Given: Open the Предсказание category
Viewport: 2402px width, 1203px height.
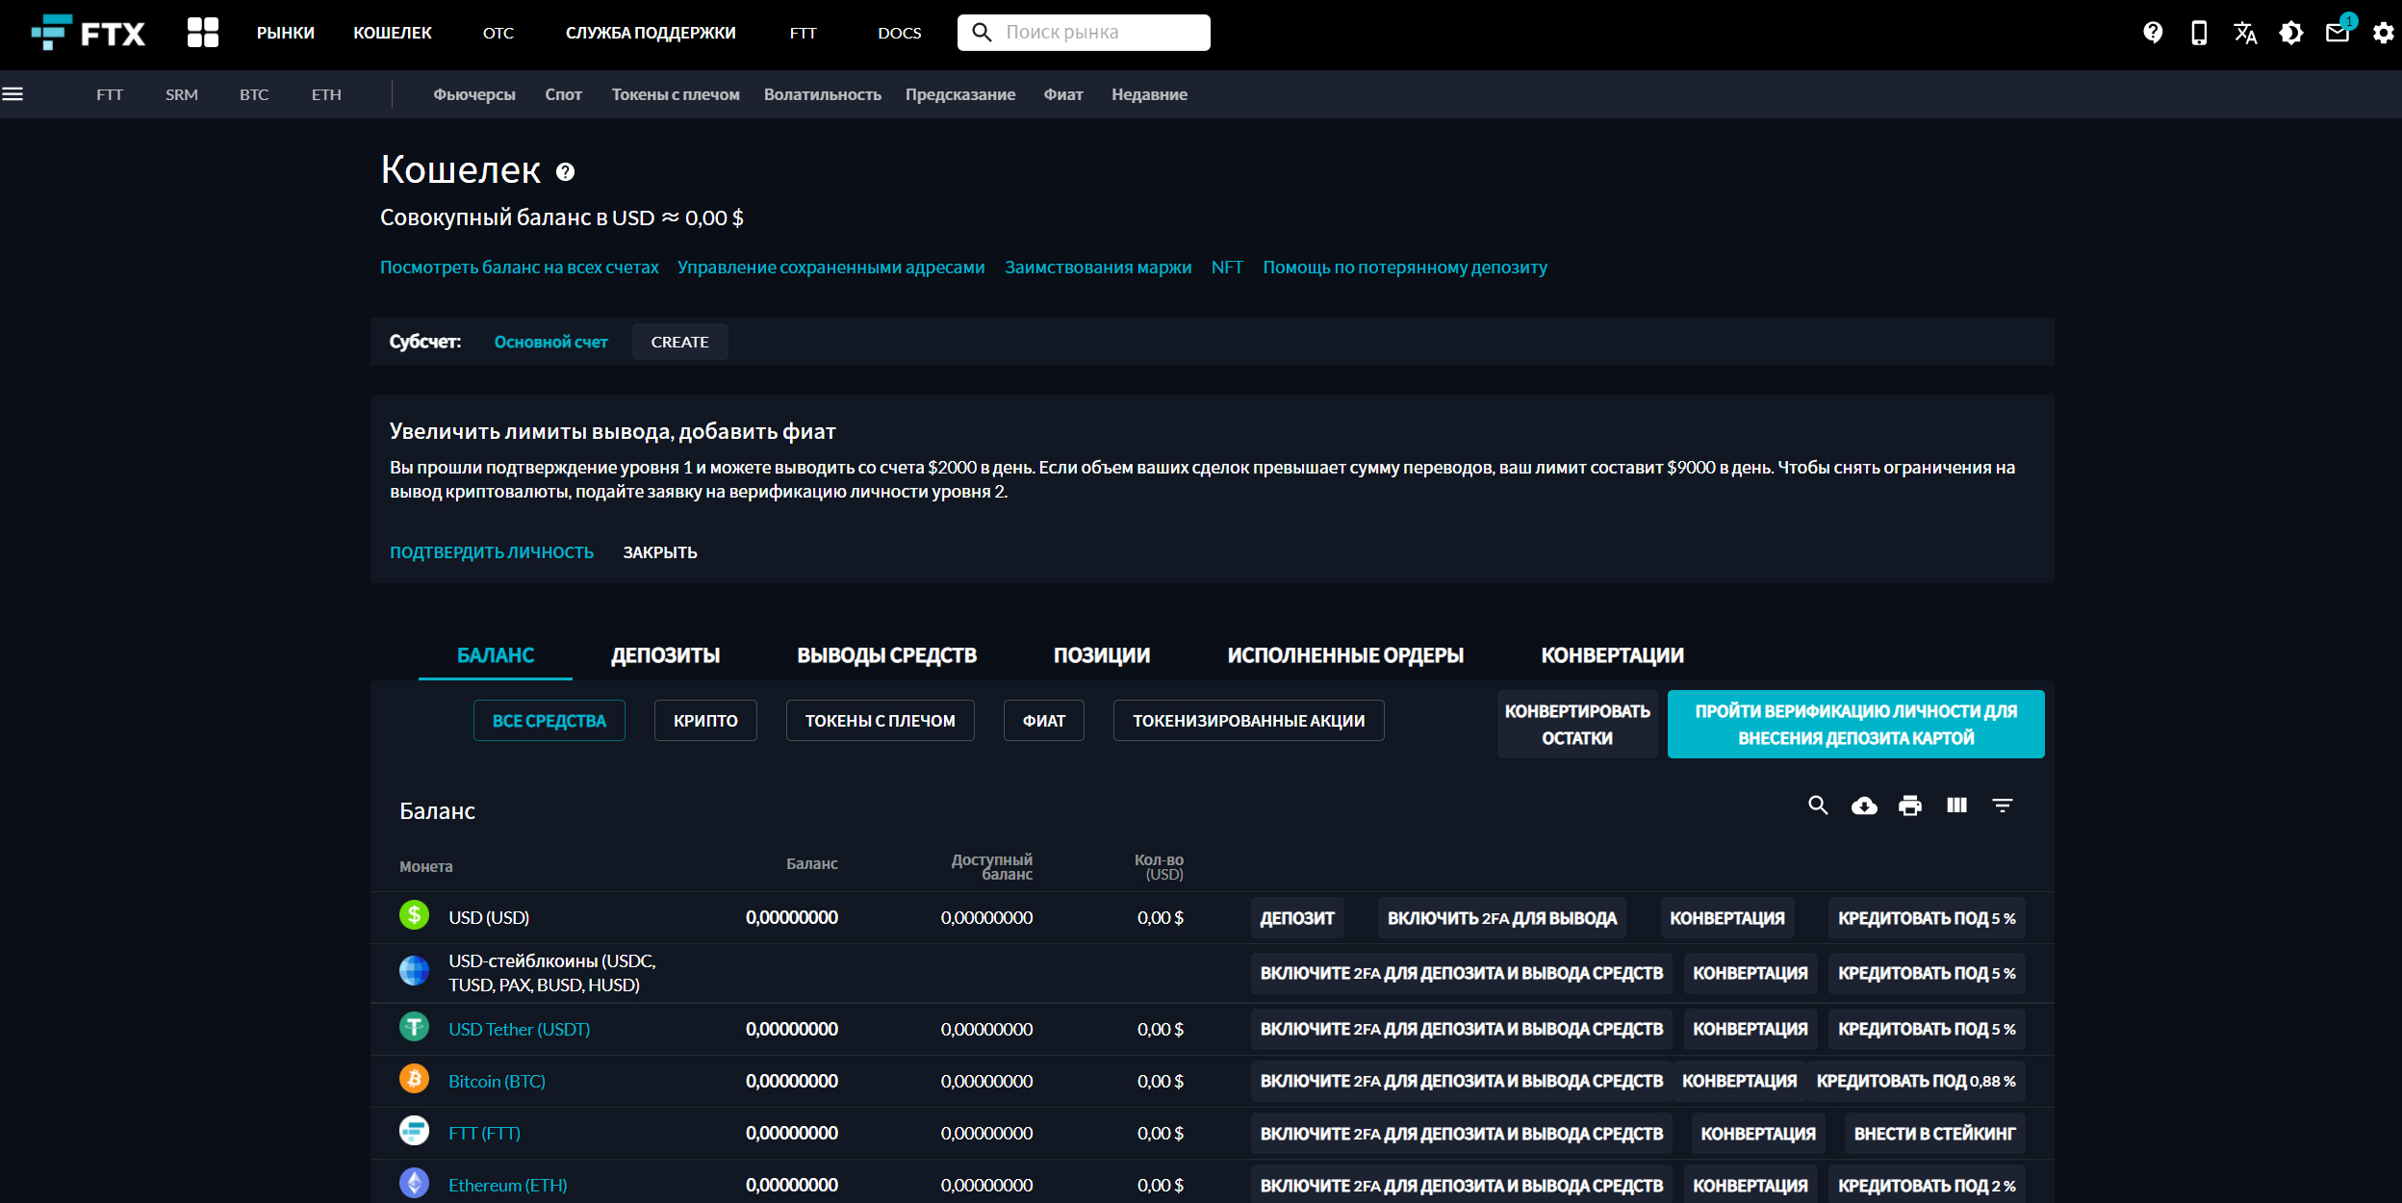Looking at the screenshot, I should coord(960,94).
